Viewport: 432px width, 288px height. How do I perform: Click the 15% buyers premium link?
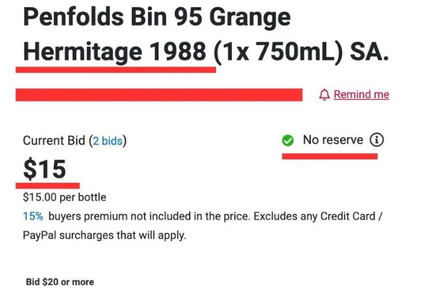(33, 217)
